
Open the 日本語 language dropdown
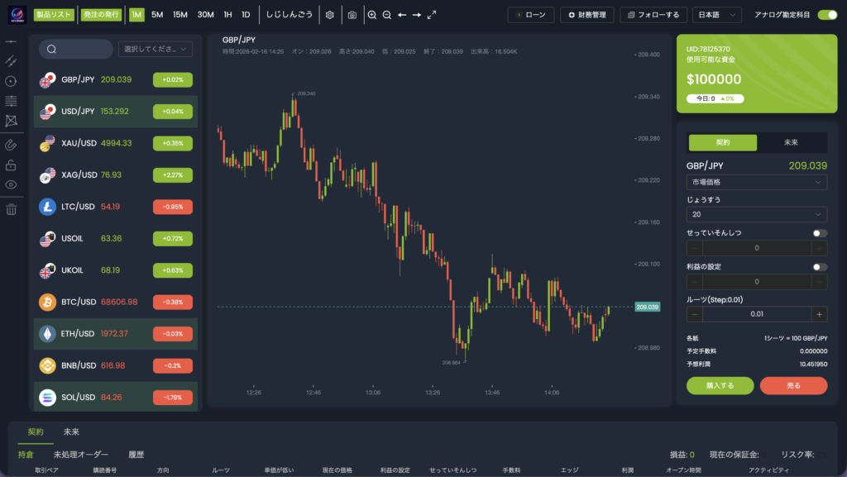coord(716,15)
